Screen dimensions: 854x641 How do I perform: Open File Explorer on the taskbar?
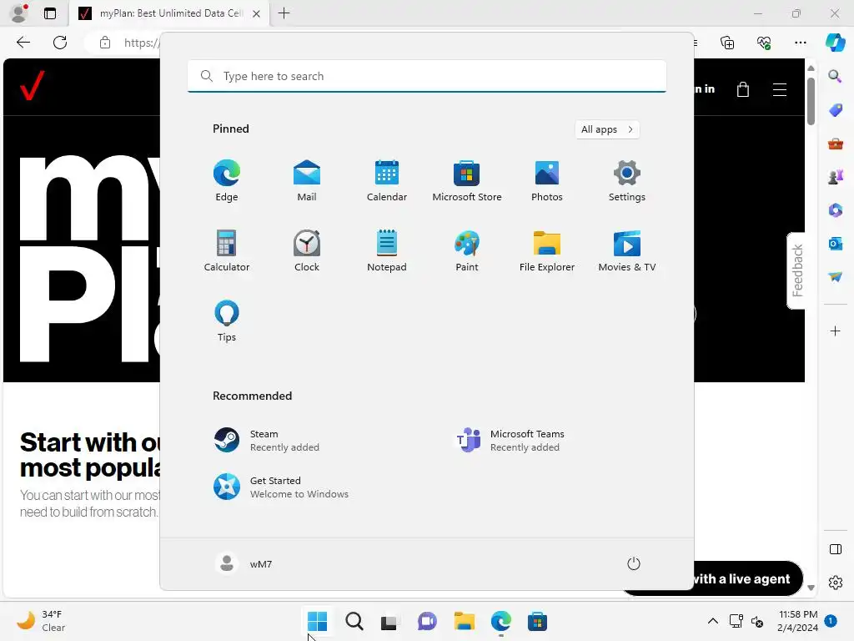(464, 621)
